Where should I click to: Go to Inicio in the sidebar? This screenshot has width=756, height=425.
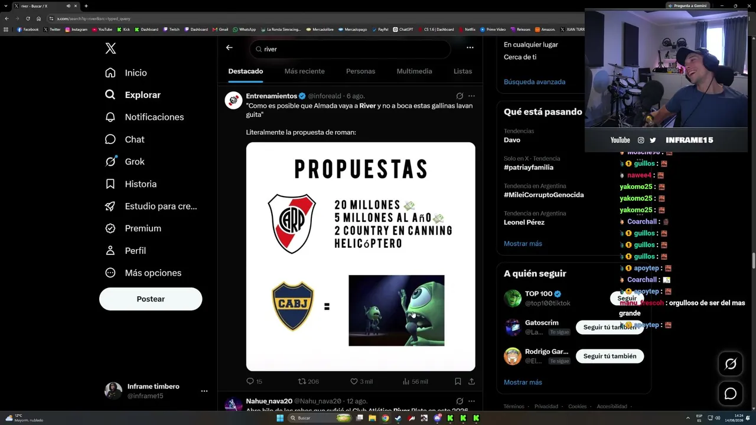(x=126, y=73)
